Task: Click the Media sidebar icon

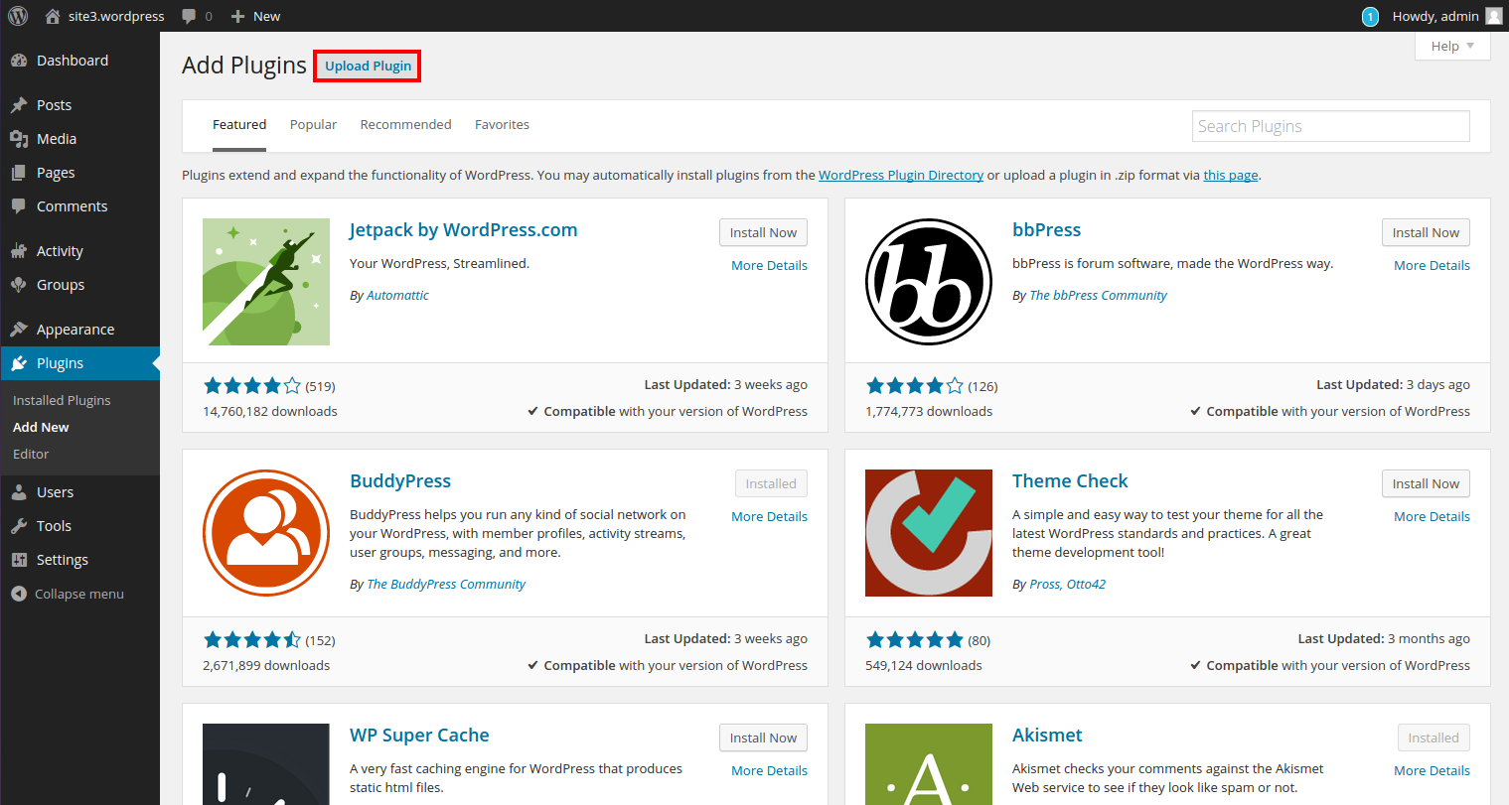Action: coord(19,139)
